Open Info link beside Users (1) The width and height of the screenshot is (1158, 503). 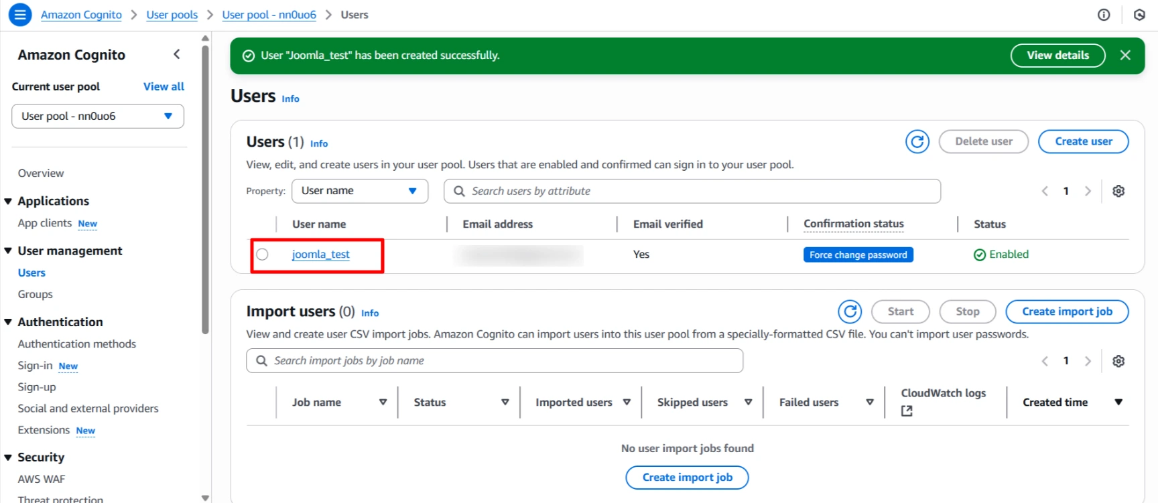pos(319,143)
